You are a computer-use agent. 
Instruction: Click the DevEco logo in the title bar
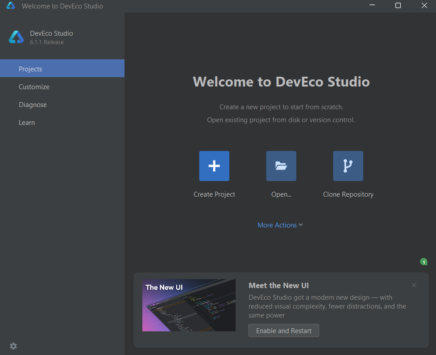coord(11,5)
